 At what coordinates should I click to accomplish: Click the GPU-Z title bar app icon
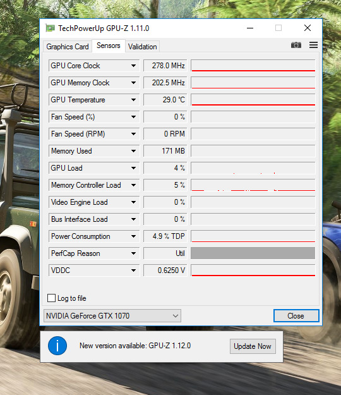tap(50, 28)
